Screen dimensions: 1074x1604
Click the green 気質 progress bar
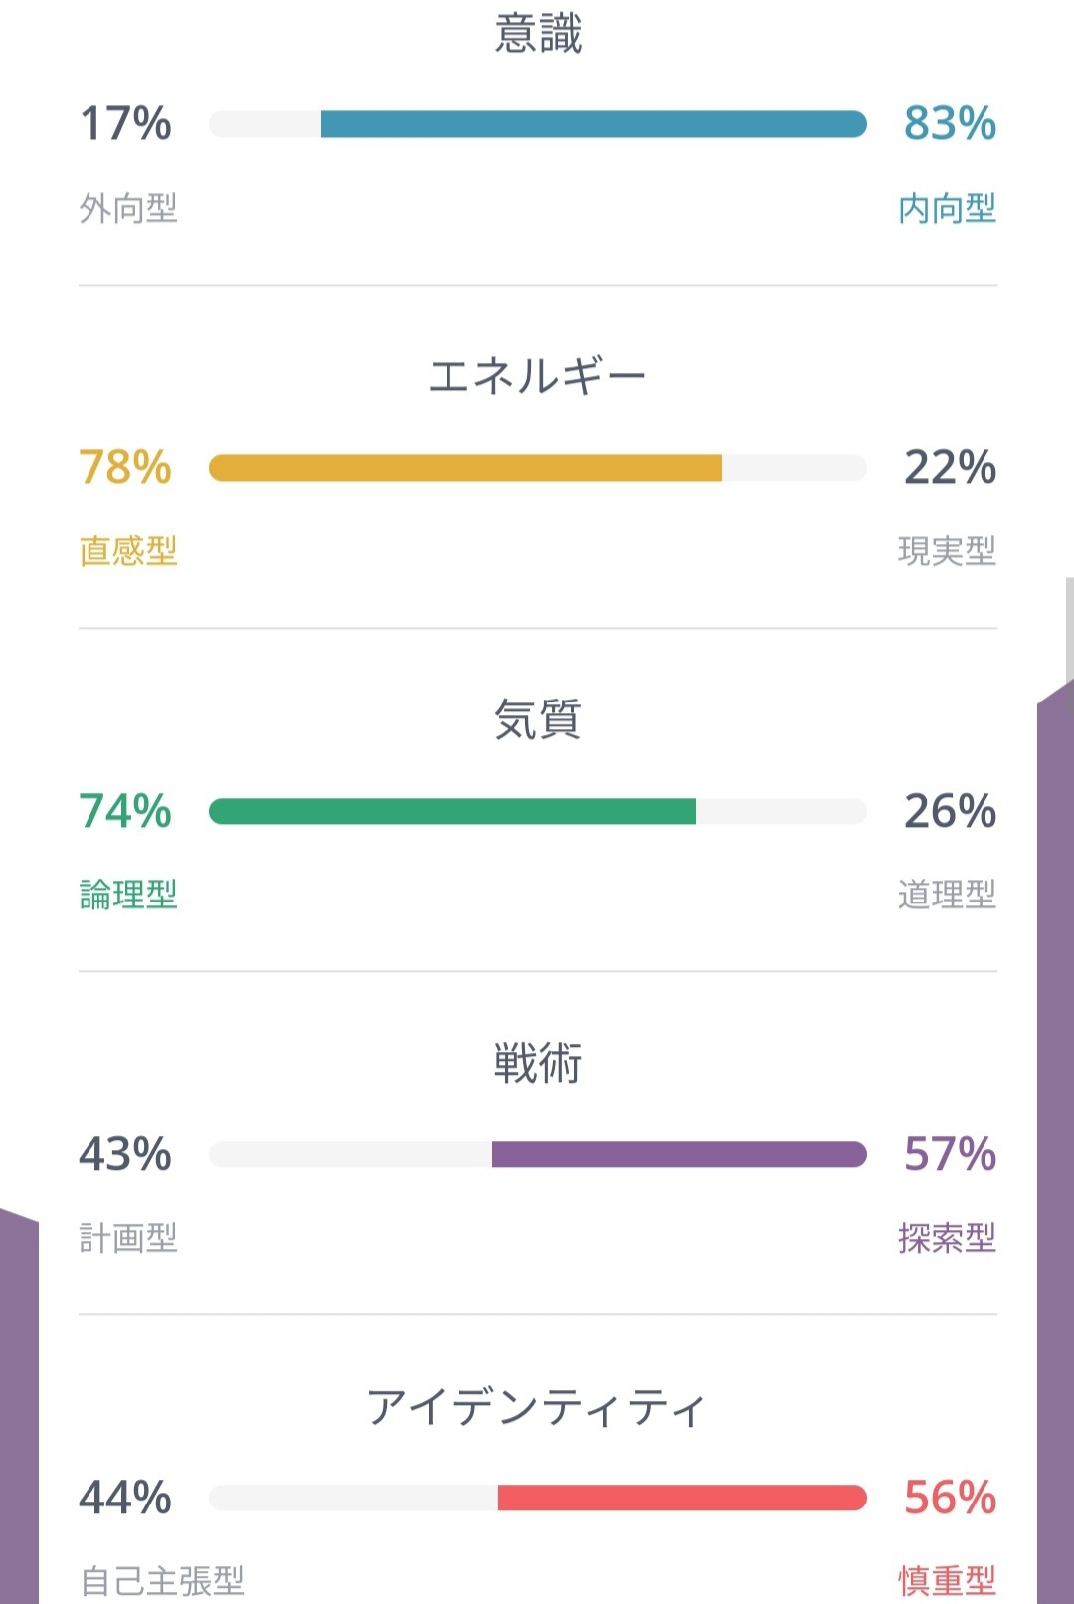[x=452, y=811]
